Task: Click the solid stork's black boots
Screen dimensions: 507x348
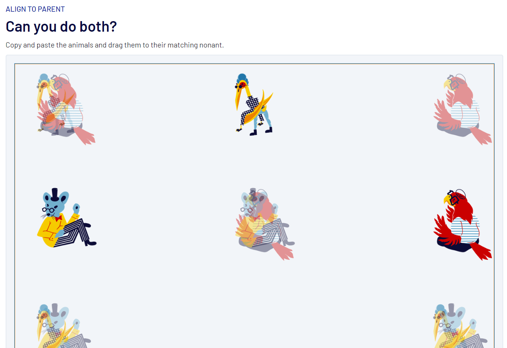Action: pyautogui.click(x=261, y=132)
